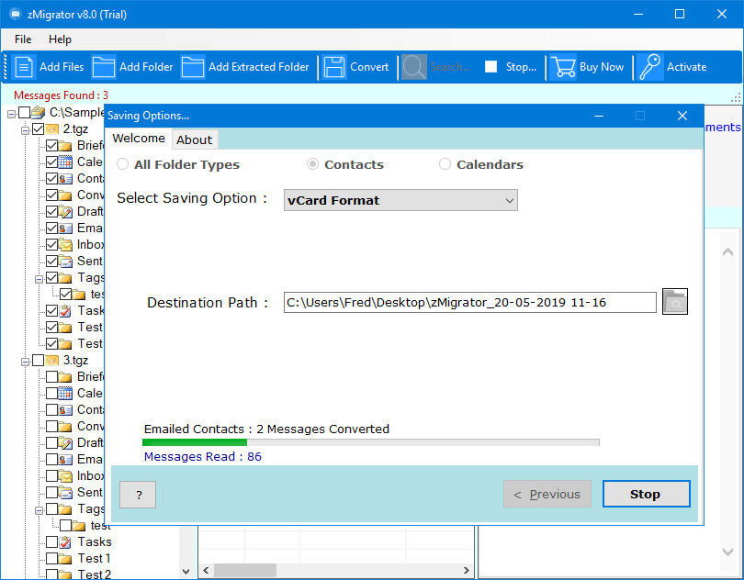
Task: Open the Help menu
Action: coord(60,39)
